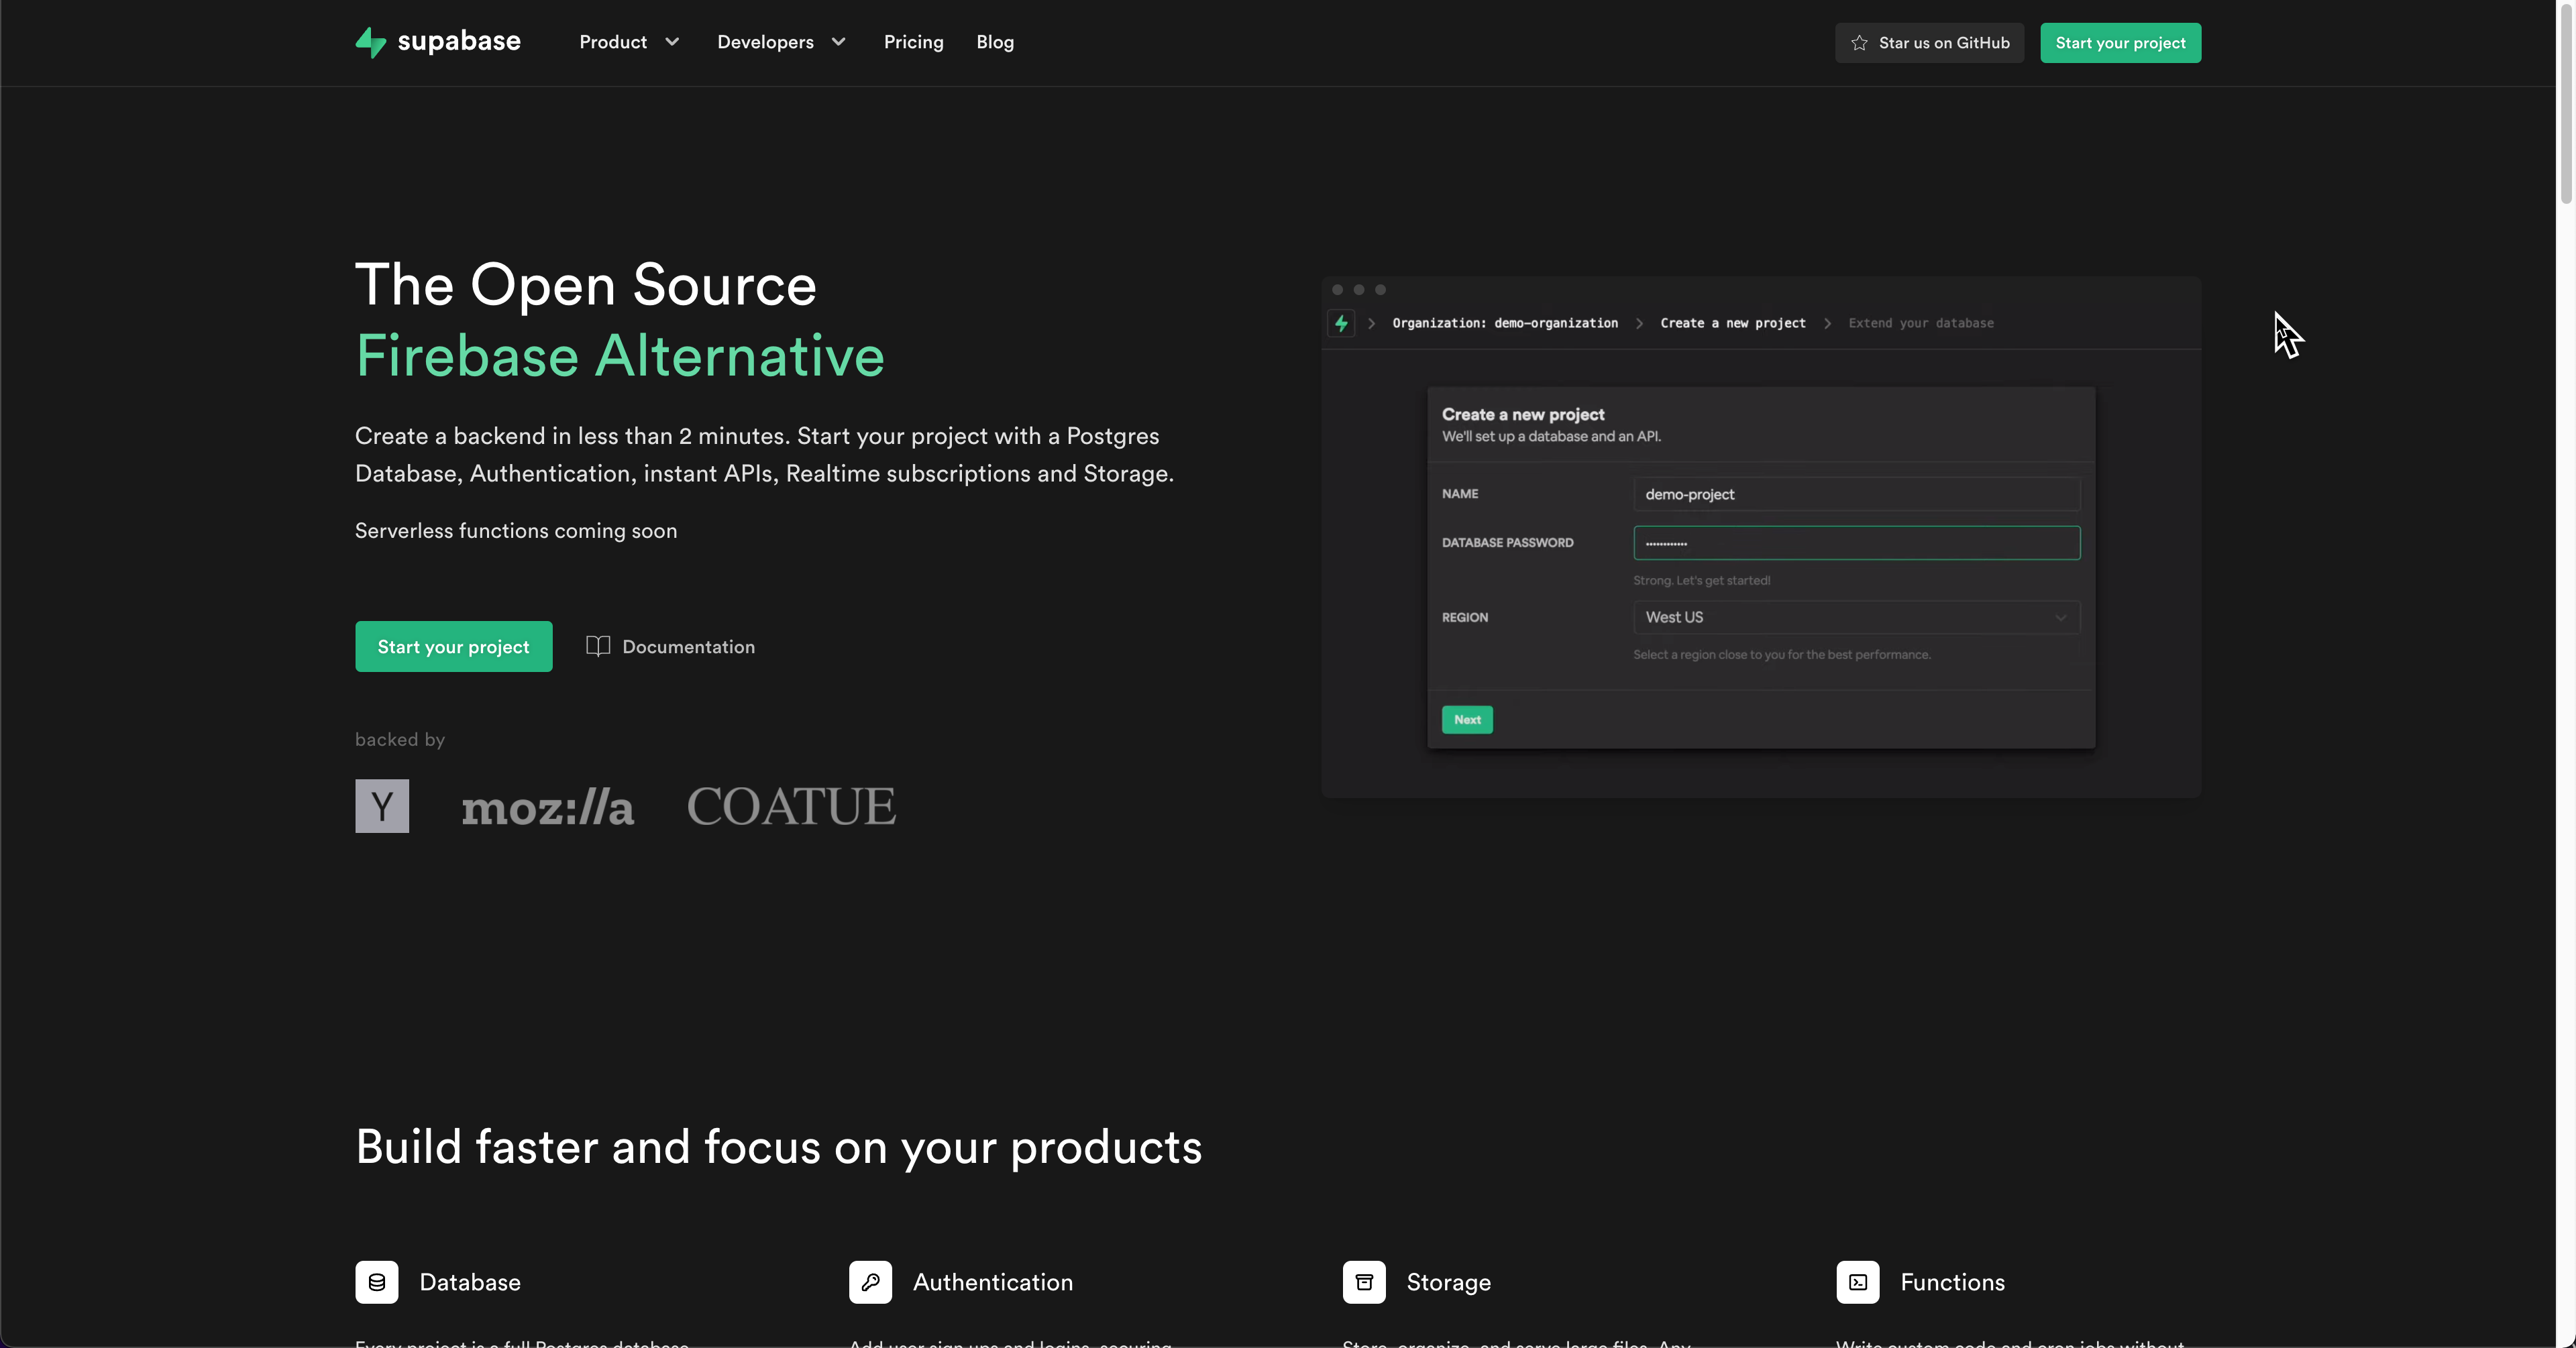Click the Storage archive box icon
2576x1348 pixels.
pyautogui.click(x=1364, y=1282)
